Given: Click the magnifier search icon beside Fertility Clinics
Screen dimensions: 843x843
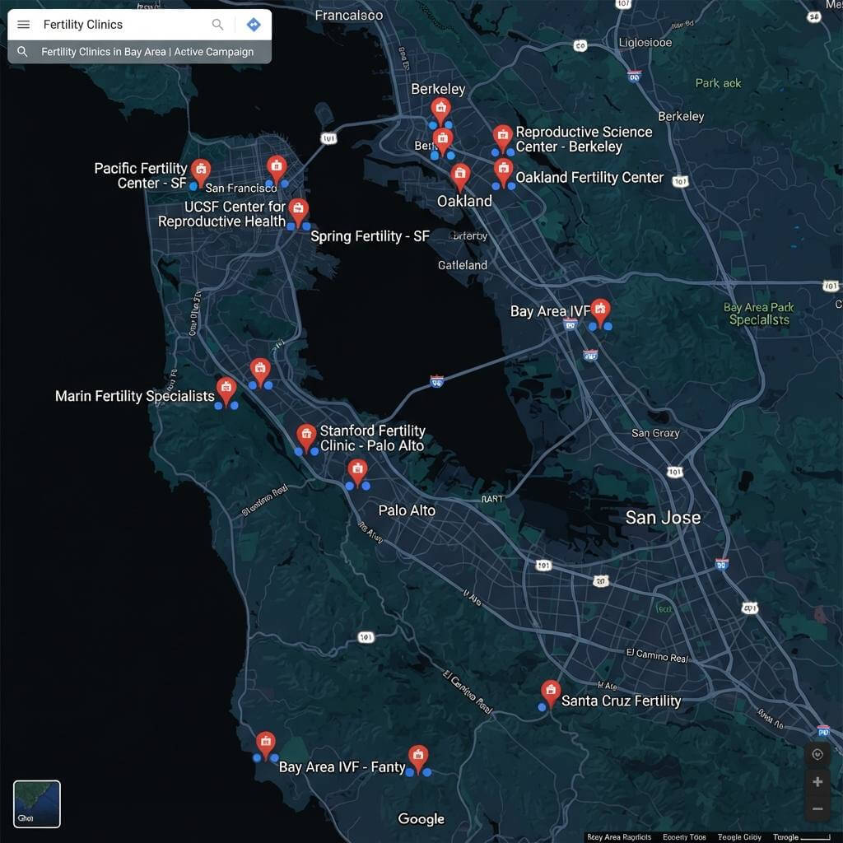Looking at the screenshot, I should coord(217,24).
